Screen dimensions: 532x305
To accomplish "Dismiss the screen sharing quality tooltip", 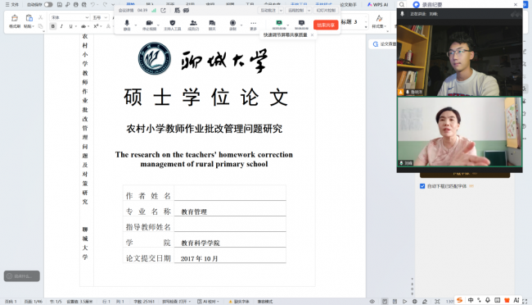I will [x=312, y=35].
